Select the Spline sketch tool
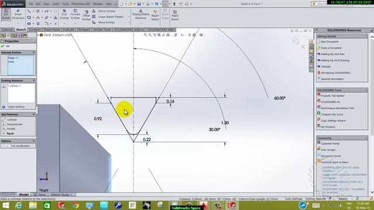The height and width of the screenshot is (210, 374). [46, 11]
